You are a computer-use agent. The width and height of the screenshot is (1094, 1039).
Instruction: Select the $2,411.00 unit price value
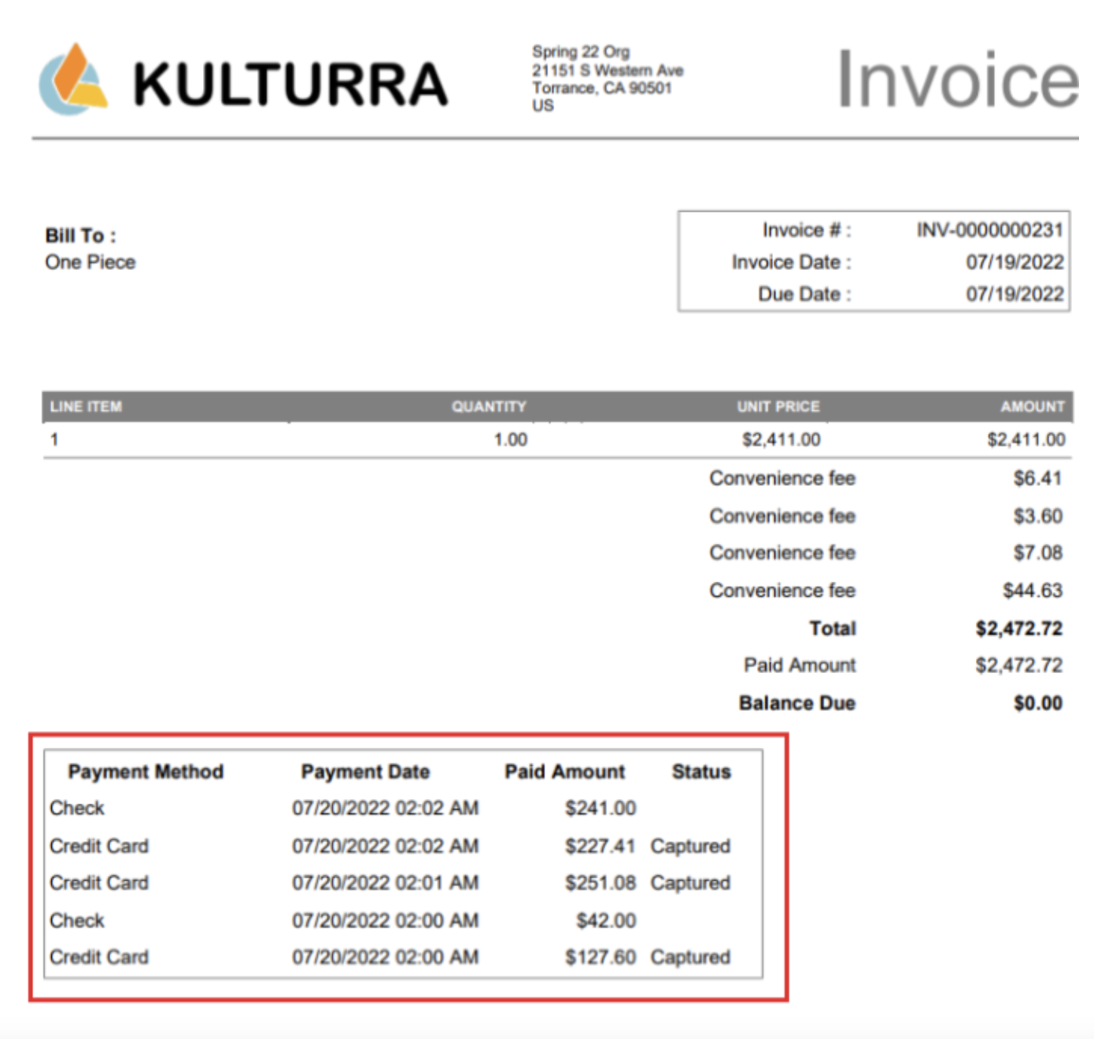click(x=781, y=440)
